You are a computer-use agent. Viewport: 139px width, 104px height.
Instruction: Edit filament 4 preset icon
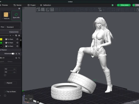(x=17, y=43)
